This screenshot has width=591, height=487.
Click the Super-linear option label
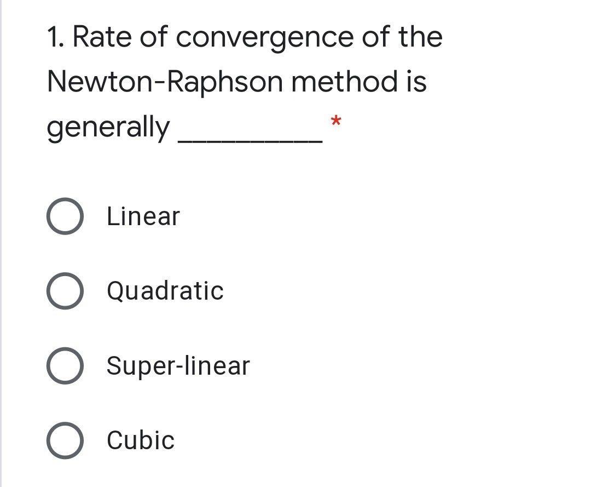pyautogui.click(x=178, y=366)
